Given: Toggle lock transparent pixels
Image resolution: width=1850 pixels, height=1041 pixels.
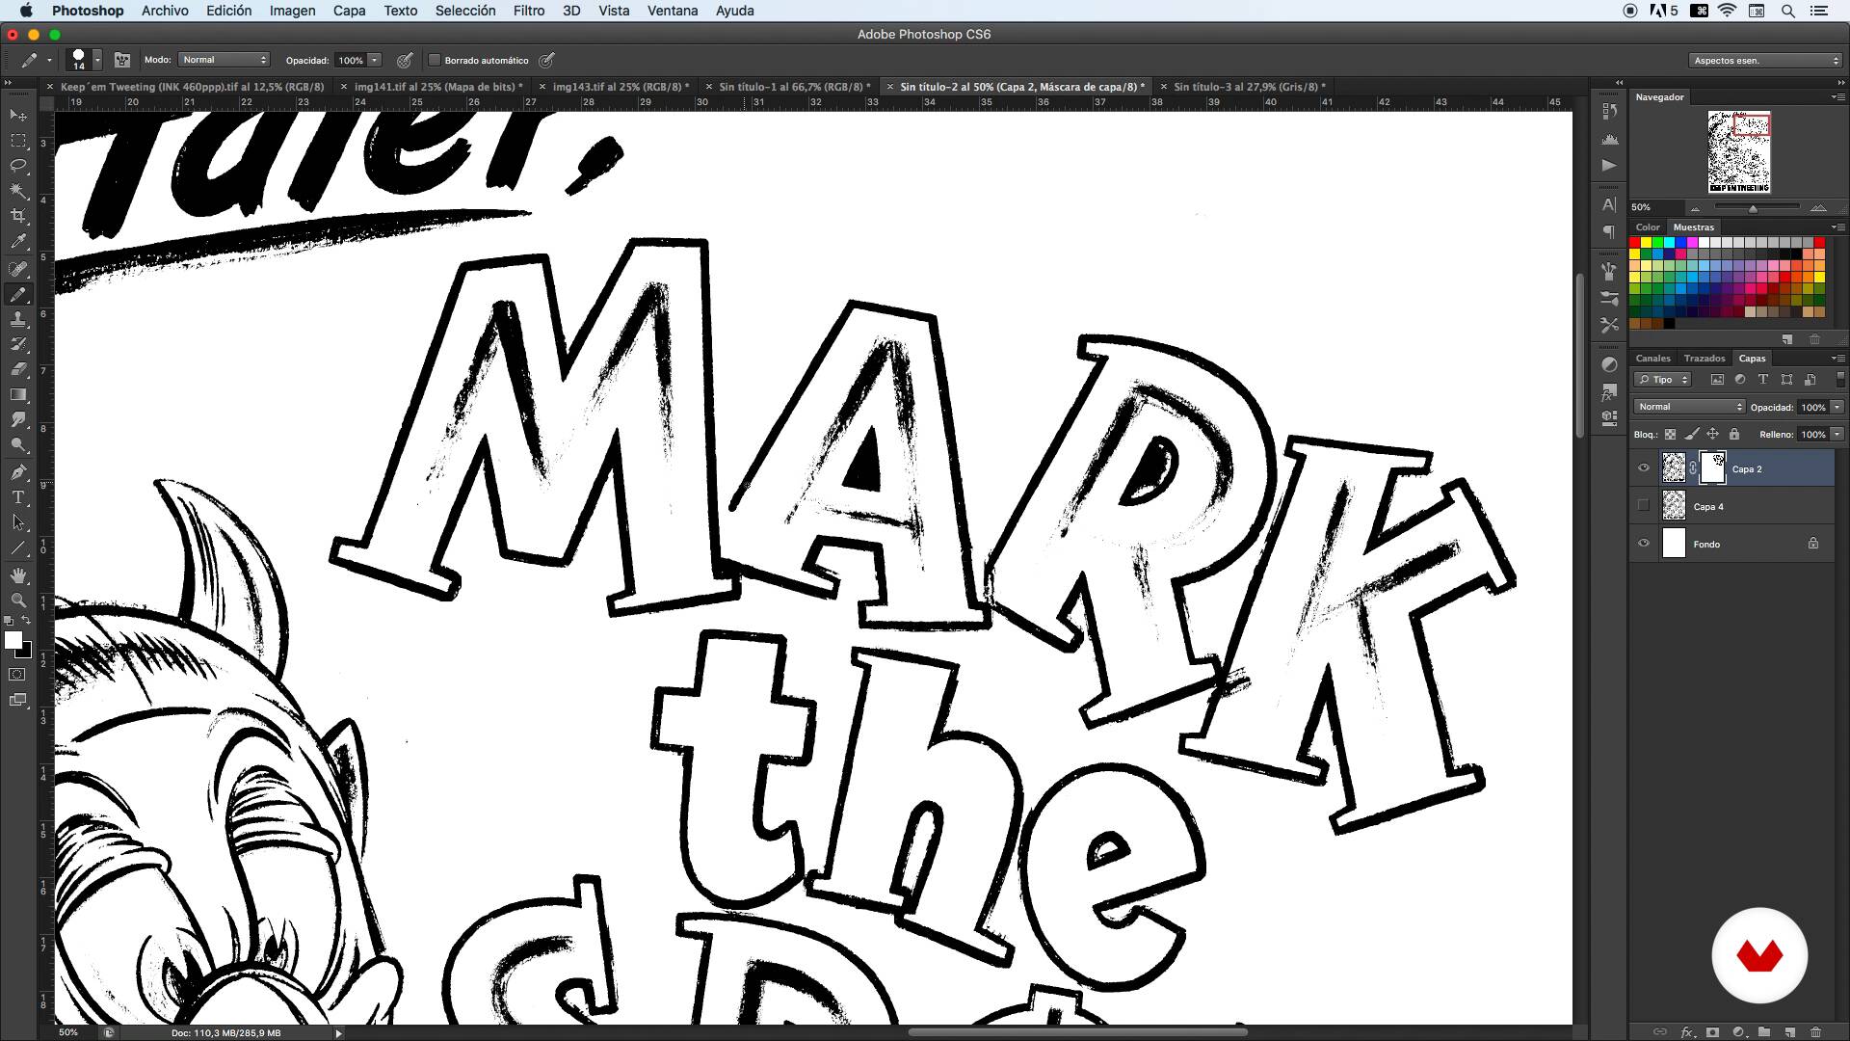Looking at the screenshot, I should pos(1670,435).
